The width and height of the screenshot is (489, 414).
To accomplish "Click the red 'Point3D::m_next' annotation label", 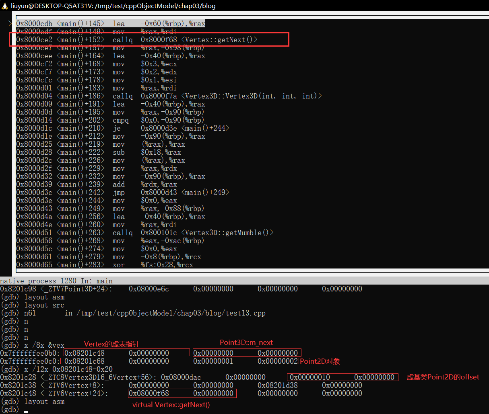I will click(246, 342).
